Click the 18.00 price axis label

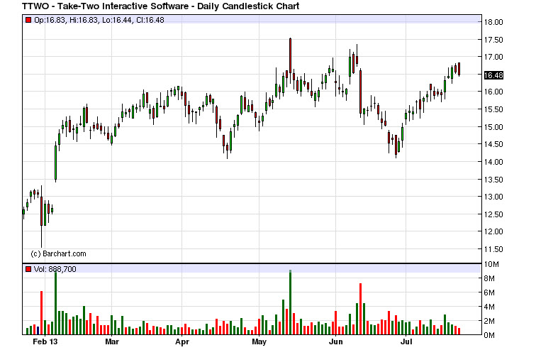coord(493,22)
